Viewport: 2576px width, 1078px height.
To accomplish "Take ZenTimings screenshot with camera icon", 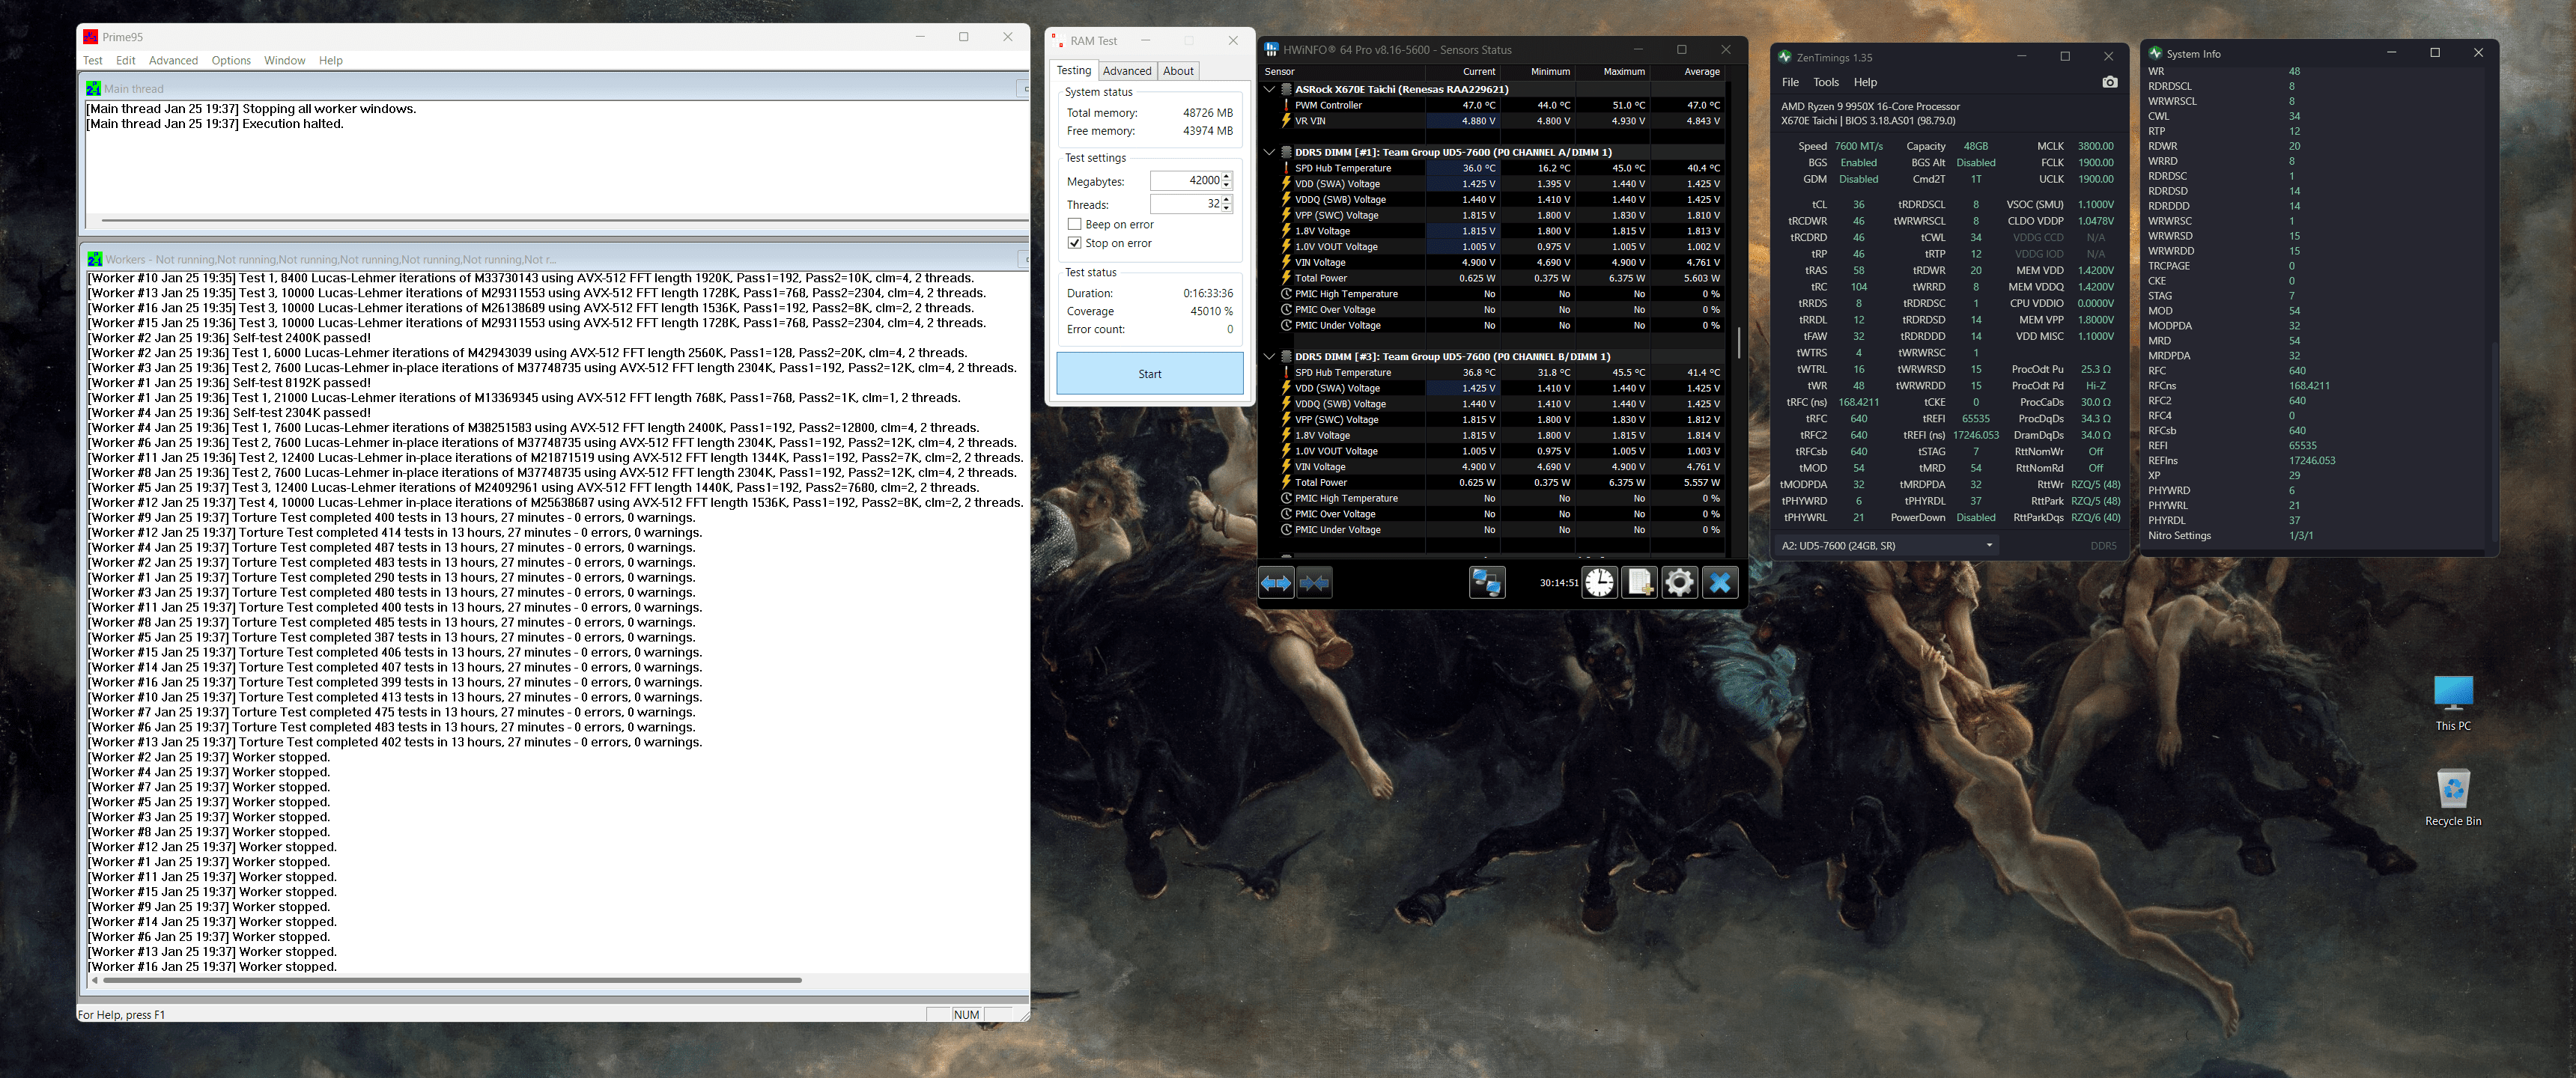I will point(2109,82).
